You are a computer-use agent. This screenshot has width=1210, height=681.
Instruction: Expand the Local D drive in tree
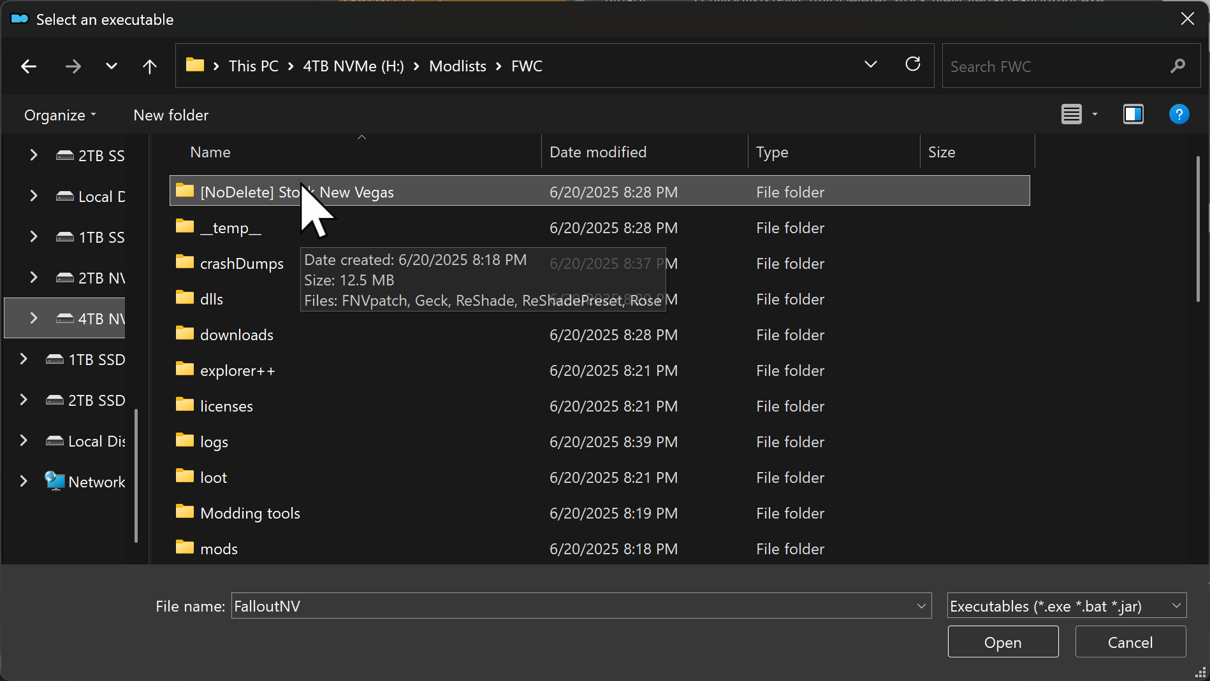click(x=34, y=196)
